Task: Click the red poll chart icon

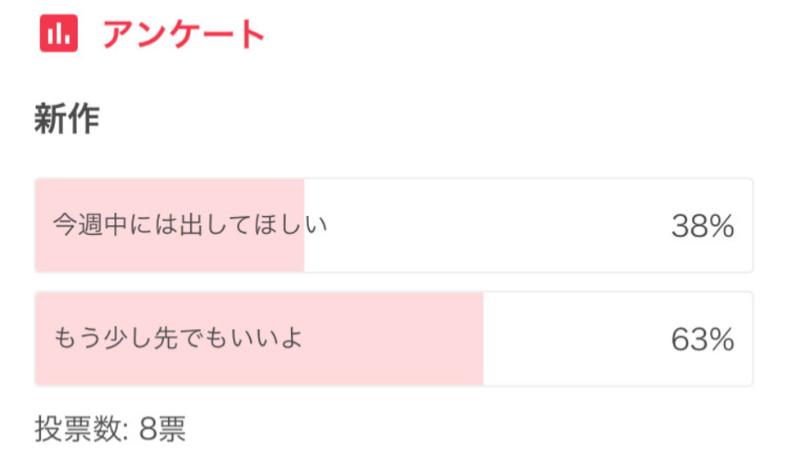Action: coord(59,33)
